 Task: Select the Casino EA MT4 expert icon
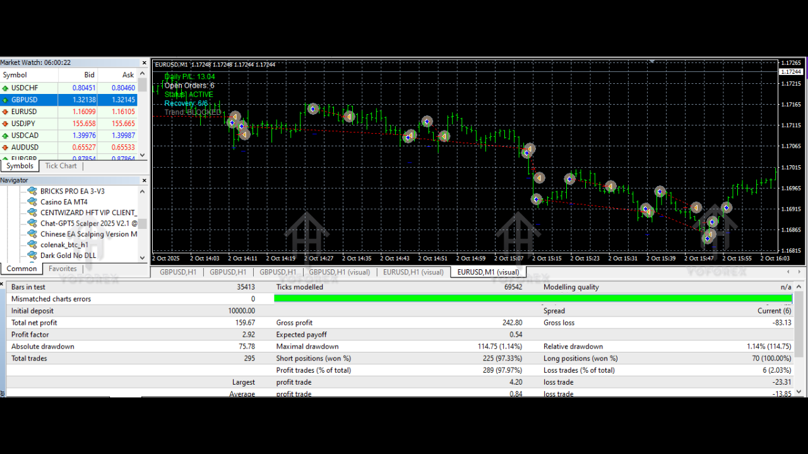click(33, 202)
